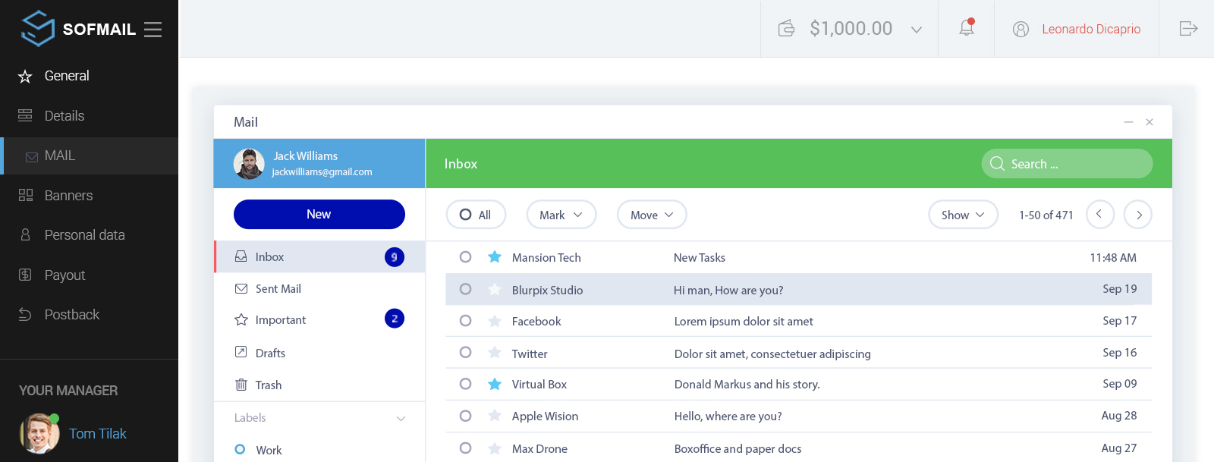
Task: Click the New mail button
Action: coord(319,215)
